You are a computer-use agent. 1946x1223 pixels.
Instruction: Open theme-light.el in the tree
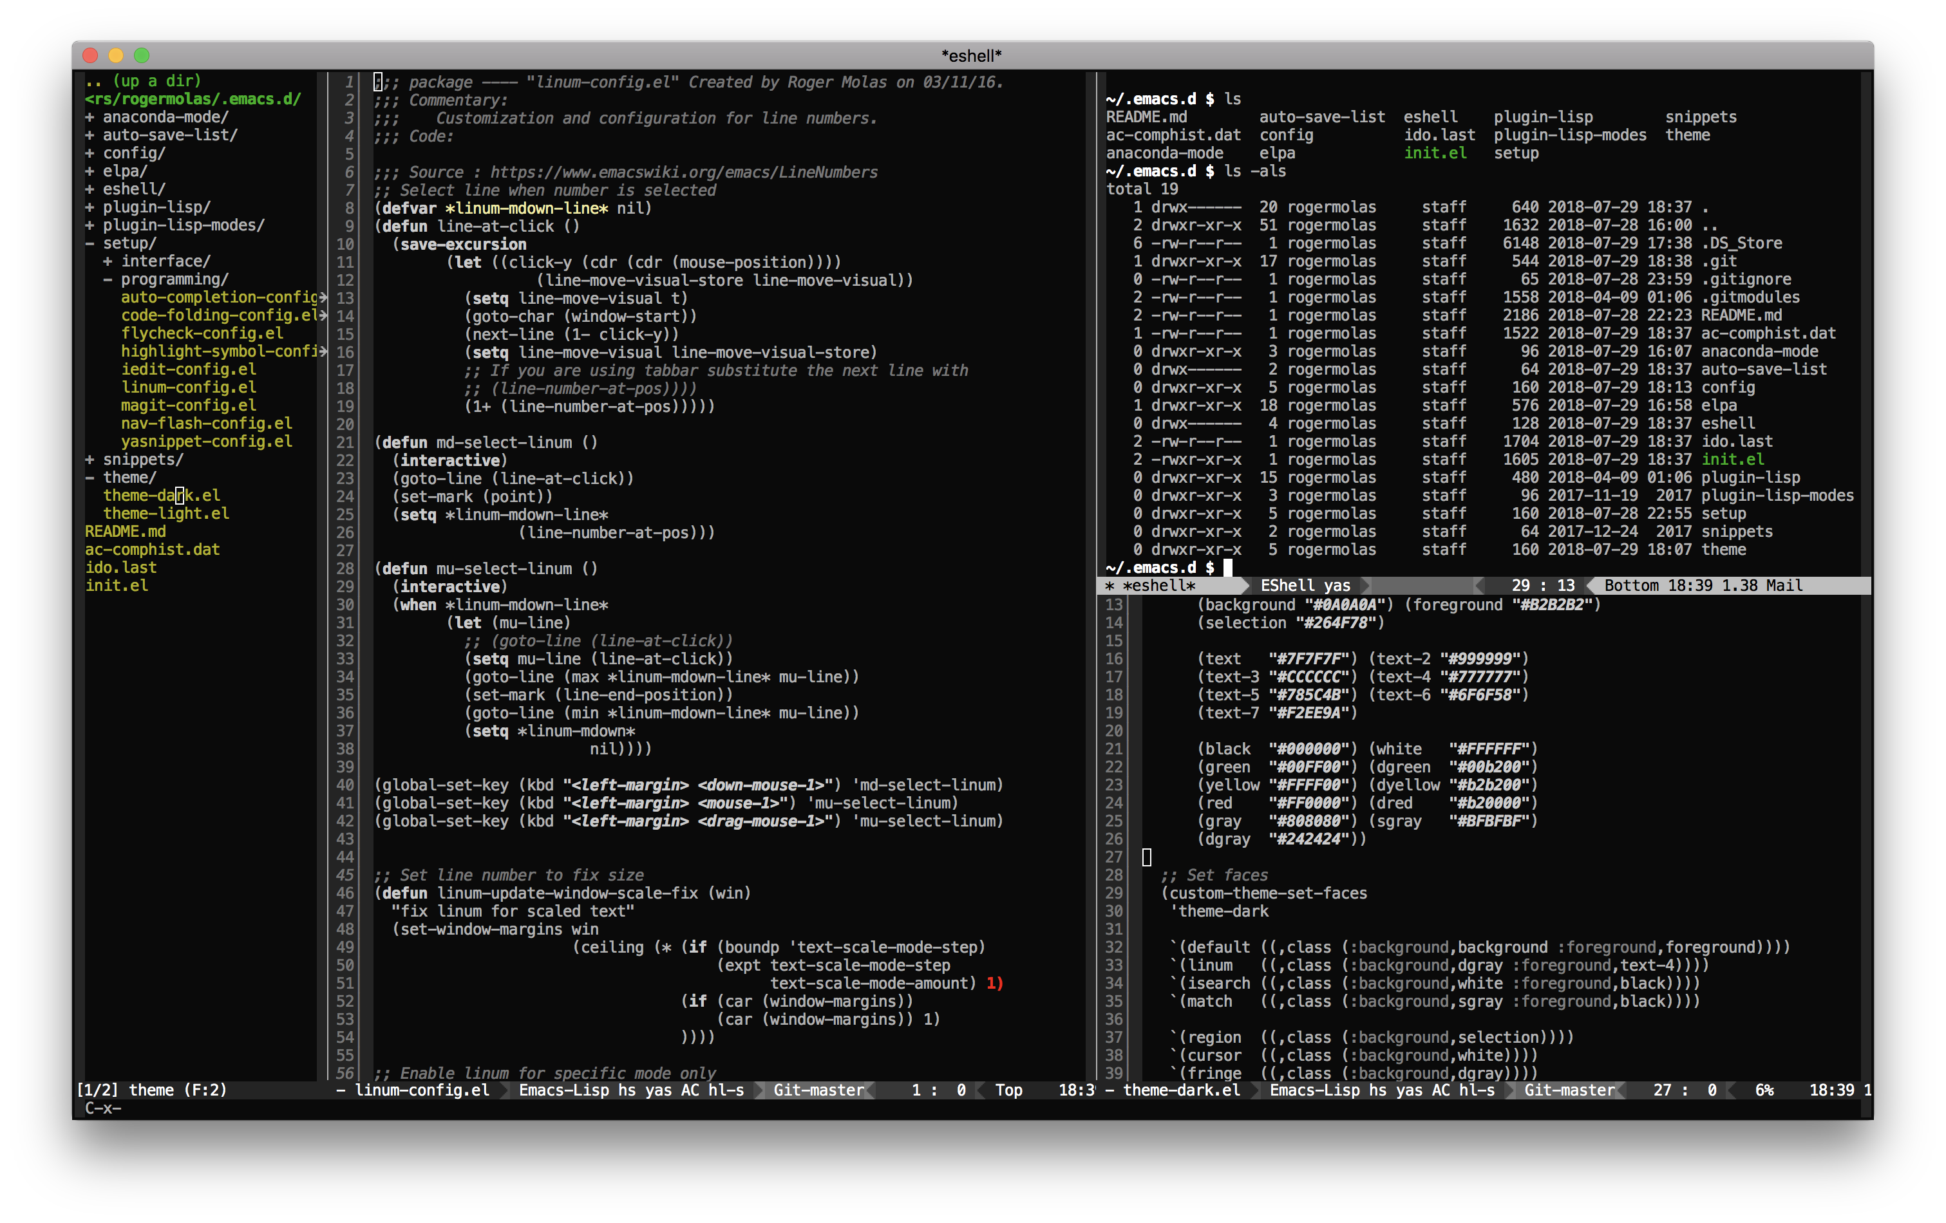[165, 514]
